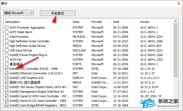Toggle the 通信端口 checkbox

tap(7, 64)
